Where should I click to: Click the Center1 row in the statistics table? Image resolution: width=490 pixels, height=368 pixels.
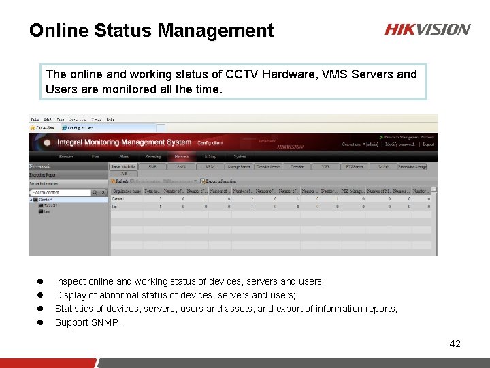(x=271, y=199)
